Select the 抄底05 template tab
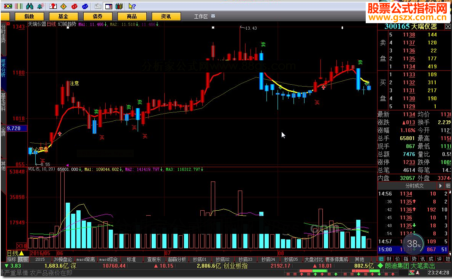452x279 pixels. pyautogui.click(x=291, y=259)
